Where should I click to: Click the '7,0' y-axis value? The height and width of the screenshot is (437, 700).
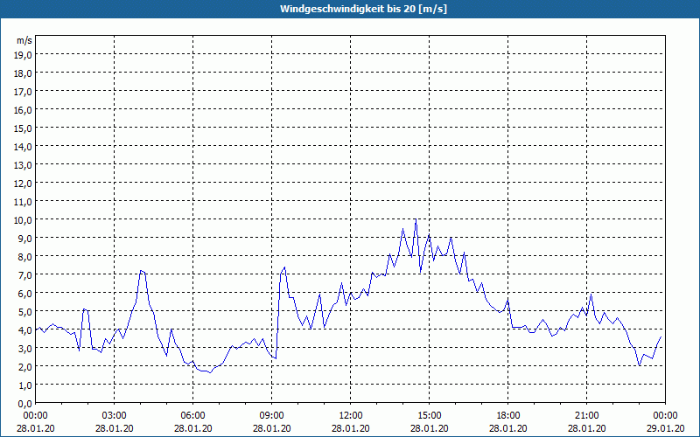pos(25,274)
